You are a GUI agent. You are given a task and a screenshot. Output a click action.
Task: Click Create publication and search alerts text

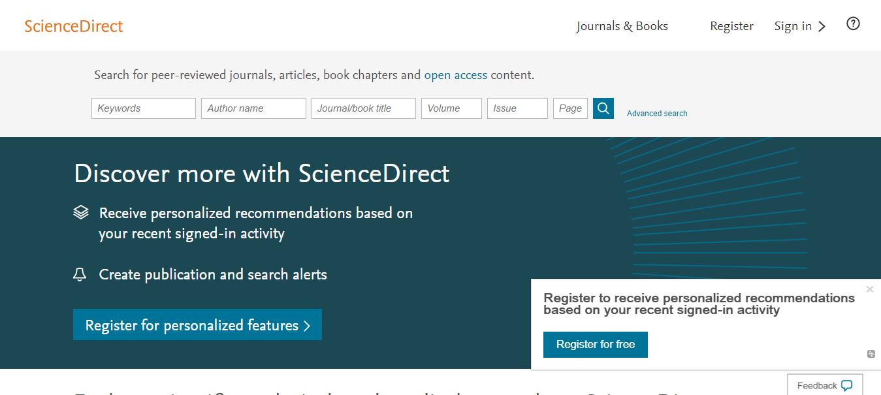[213, 275]
